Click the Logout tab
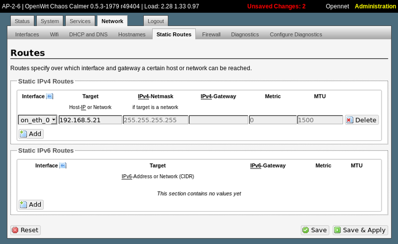Image resolution: width=398 pixels, height=244 pixels. click(156, 21)
